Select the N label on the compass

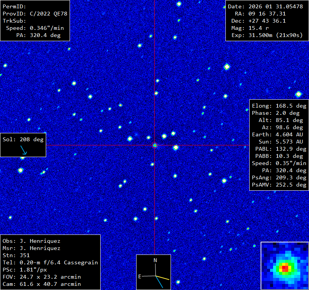(x=155, y=260)
